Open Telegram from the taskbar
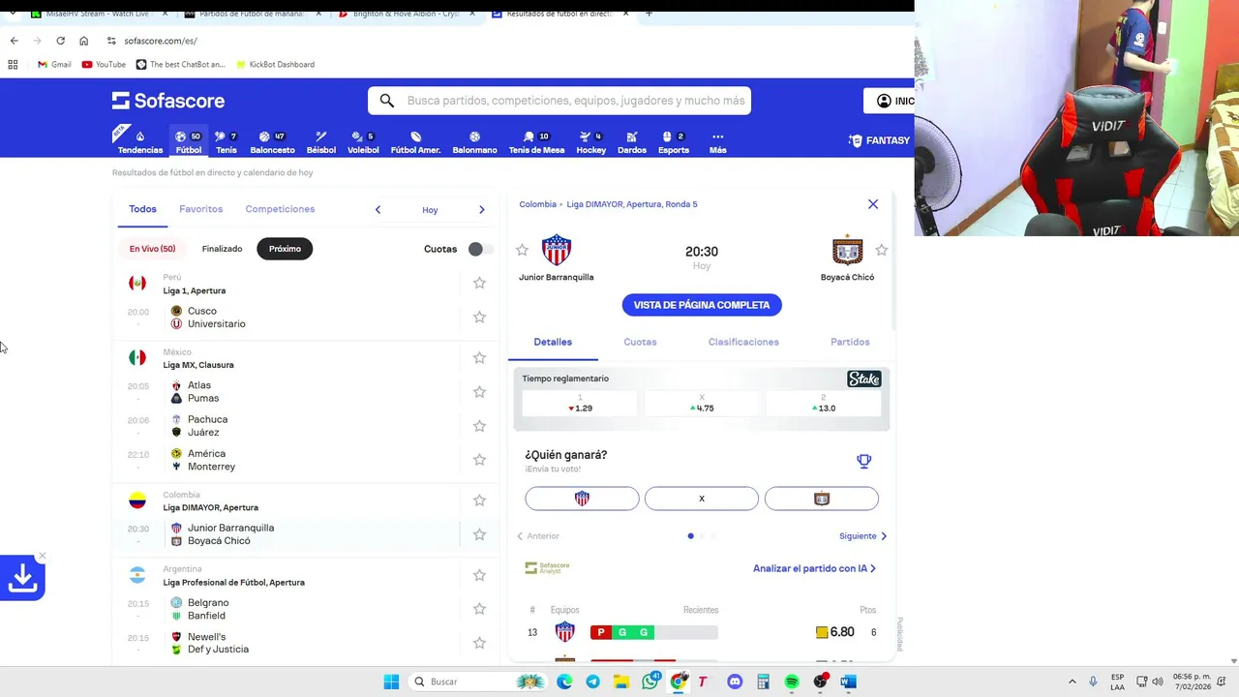1239x697 pixels. pyautogui.click(x=592, y=682)
